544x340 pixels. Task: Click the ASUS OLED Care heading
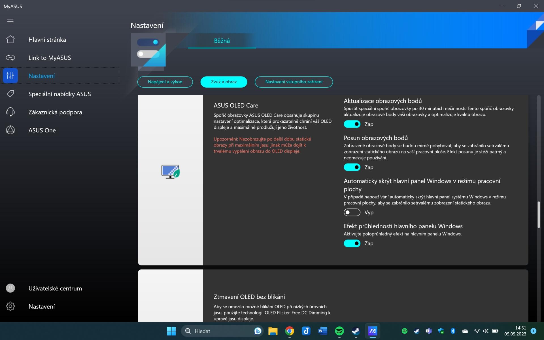point(236,105)
